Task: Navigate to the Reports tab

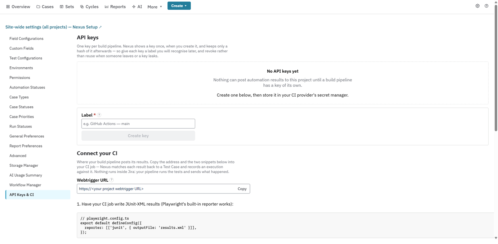Action: (115, 7)
